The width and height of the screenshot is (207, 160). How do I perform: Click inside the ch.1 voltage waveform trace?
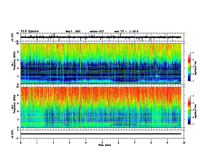pyautogui.click(x=101, y=37)
